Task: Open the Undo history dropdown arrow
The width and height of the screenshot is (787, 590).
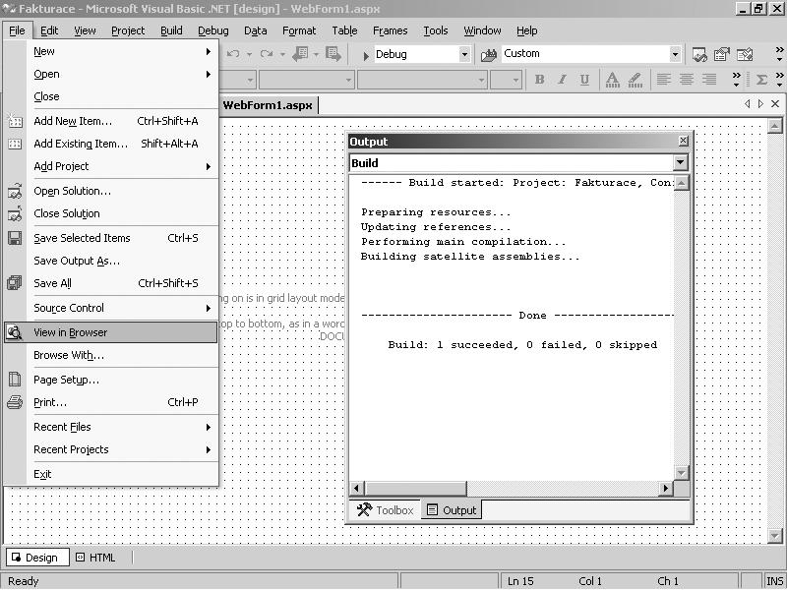Action: (250, 54)
